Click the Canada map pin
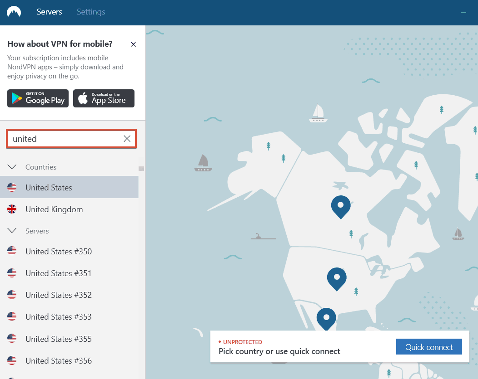The height and width of the screenshot is (379, 478). pos(341,206)
